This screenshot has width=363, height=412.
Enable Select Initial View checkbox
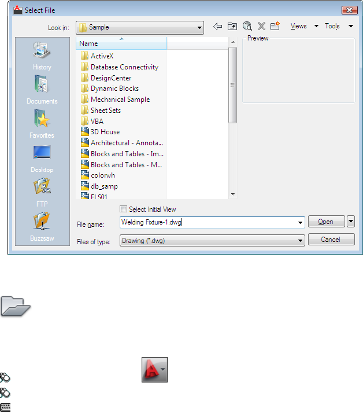123,209
